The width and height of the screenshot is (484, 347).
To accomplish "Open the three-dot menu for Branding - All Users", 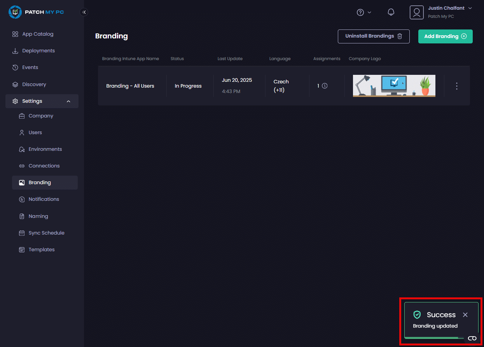I will [457, 86].
